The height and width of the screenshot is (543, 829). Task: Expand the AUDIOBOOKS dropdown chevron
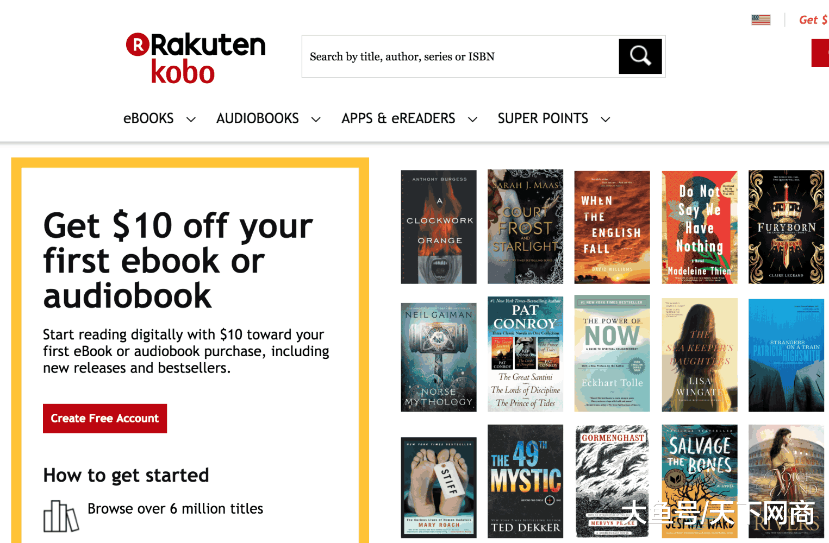tap(316, 119)
